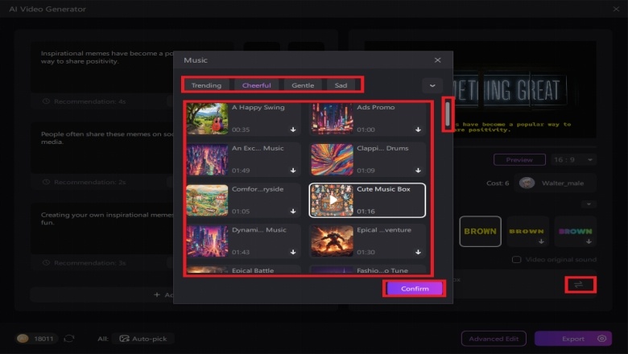The height and width of the screenshot is (354, 628).
Task: Download the Clappi... Drums music
Action: tap(418, 171)
